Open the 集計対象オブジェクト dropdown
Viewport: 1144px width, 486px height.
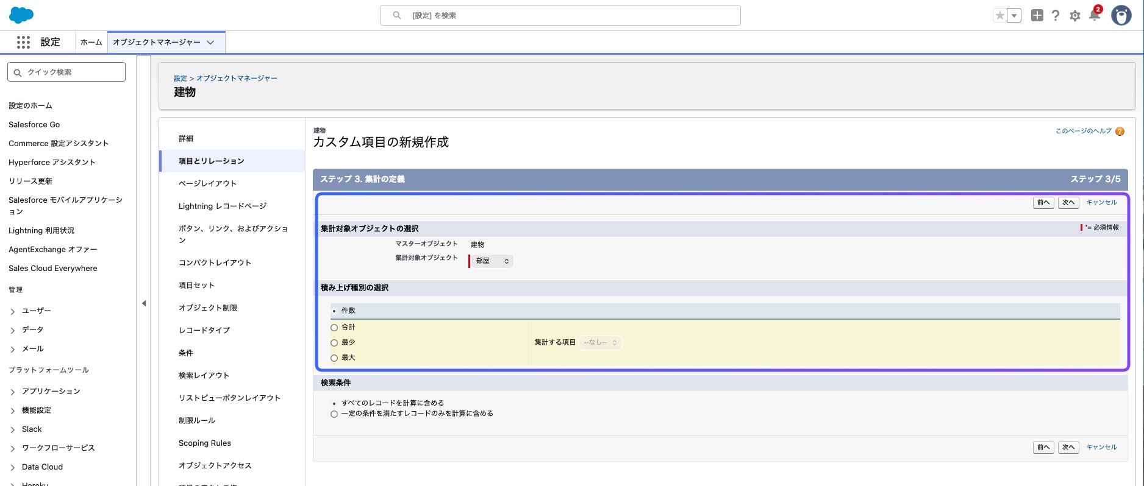[x=492, y=261]
